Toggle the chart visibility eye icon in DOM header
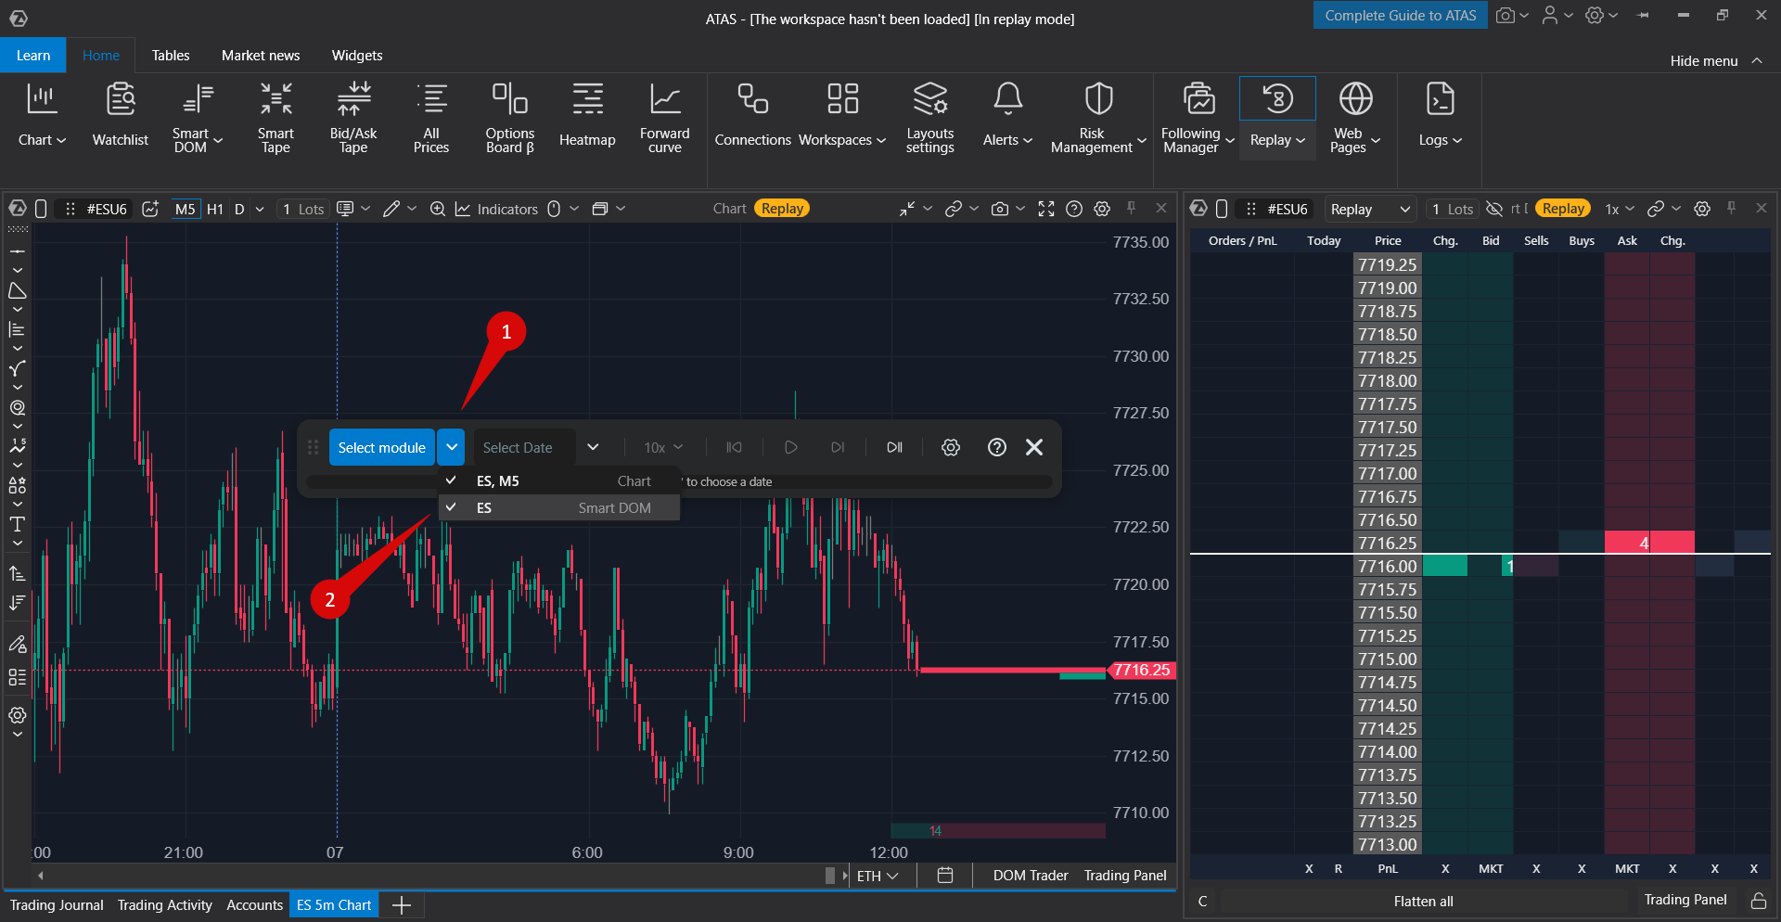1781x922 pixels. click(x=1493, y=209)
